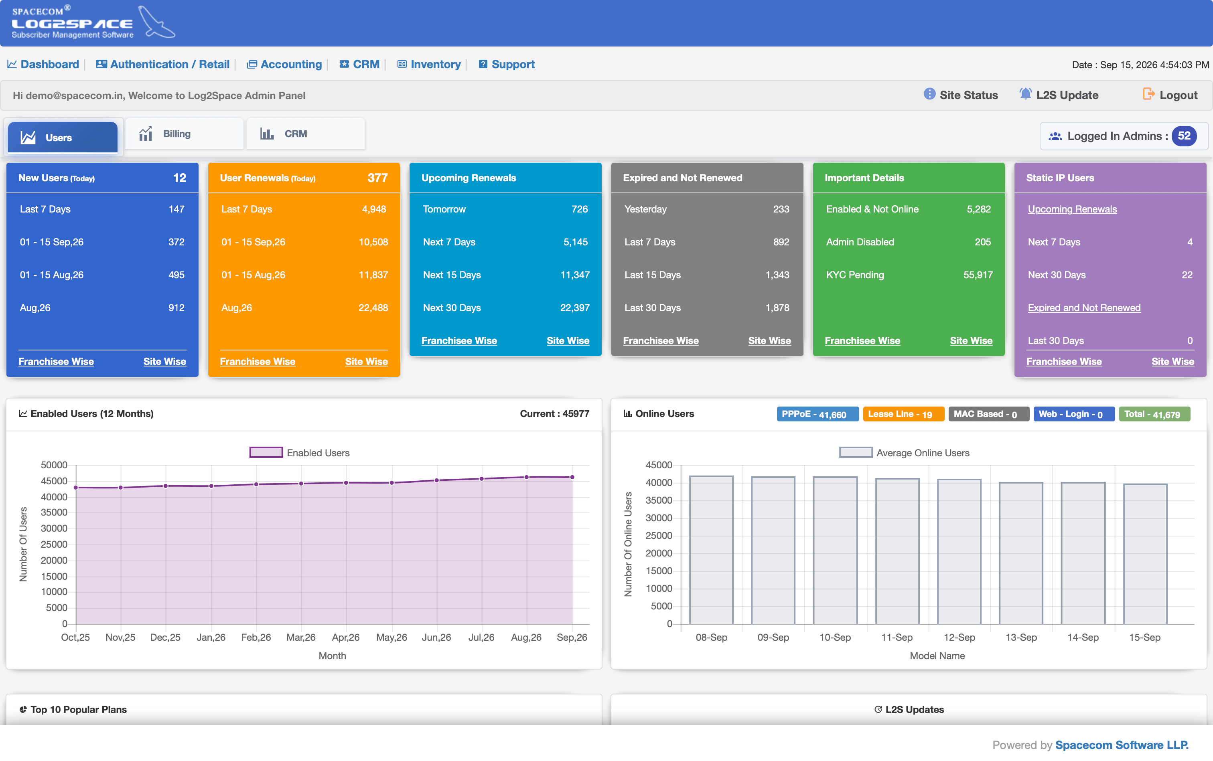Click the Logged In Admins people icon
1213x761 pixels.
coord(1055,136)
